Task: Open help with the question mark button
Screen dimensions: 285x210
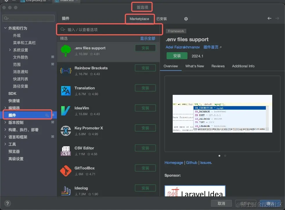Action: click(8, 203)
